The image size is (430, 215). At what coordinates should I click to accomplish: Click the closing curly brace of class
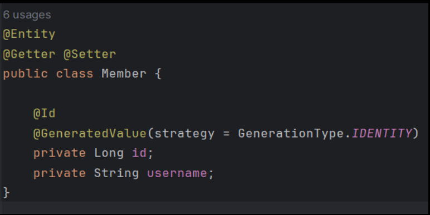(x=6, y=193)
